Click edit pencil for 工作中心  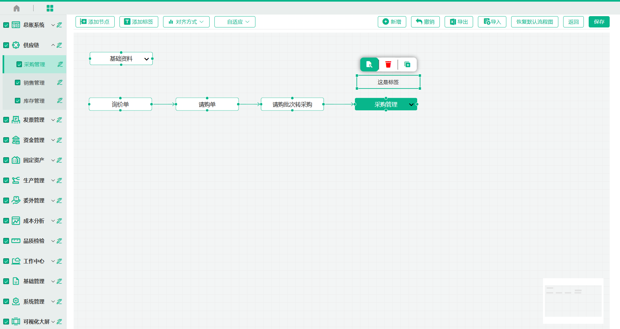tap(59, 261)
